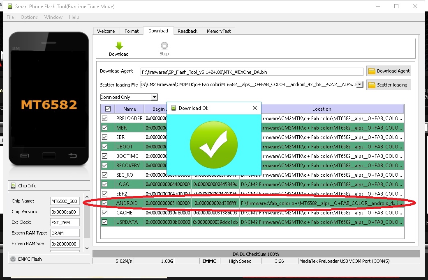
Task: Uncheck the BOOTIMG partition checkbox
Action: [x=104, y=156]
